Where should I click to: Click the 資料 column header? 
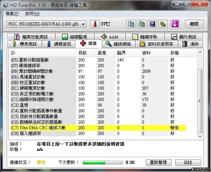coord(154,53)
